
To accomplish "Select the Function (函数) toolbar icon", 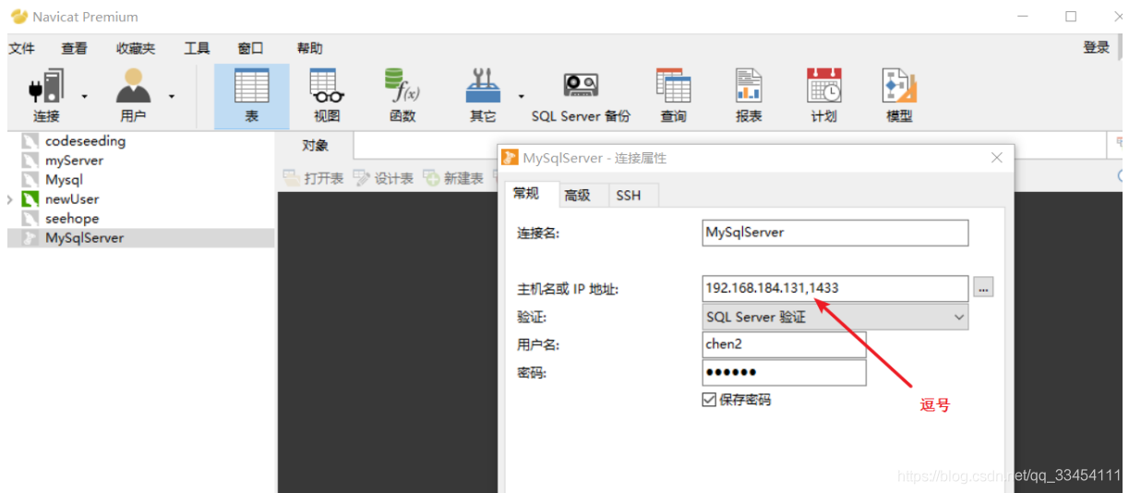I will (402, 96).
